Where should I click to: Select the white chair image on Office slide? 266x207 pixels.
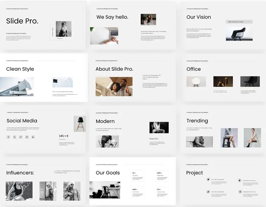pyautogui.click(x=196, y=81)
